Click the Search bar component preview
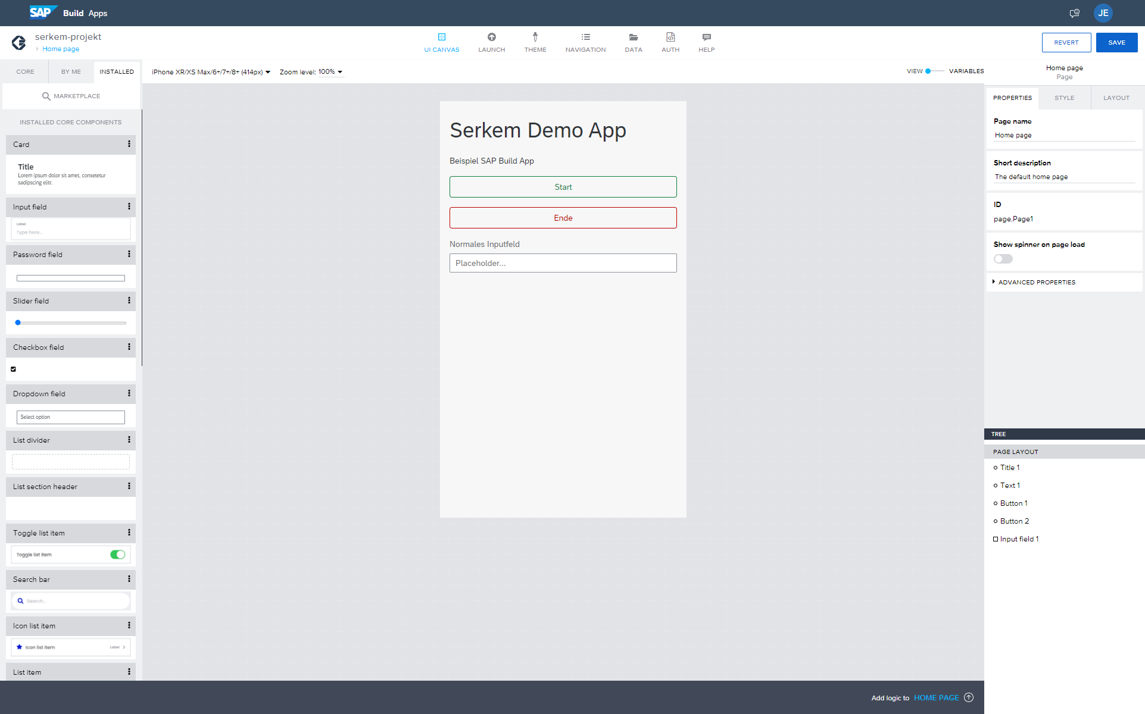 pyautogui.click(x=71, y=601)
